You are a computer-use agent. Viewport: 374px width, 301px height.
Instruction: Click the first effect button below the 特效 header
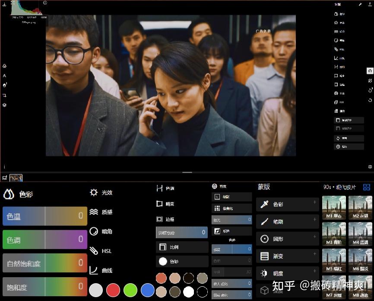pyautogui.click(x=231, y=197)
